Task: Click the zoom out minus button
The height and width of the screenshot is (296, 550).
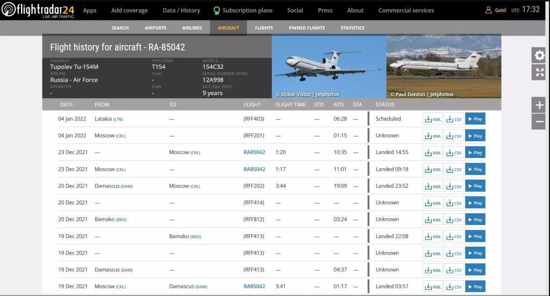Action: [539, 122]
